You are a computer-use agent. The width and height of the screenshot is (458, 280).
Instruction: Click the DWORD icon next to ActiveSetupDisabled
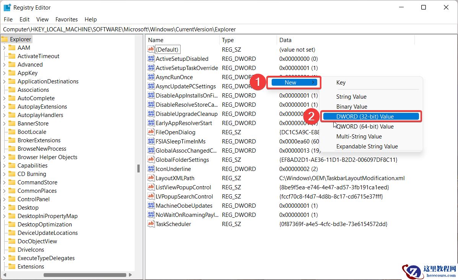pyautogui.click(x=151, y=59)
